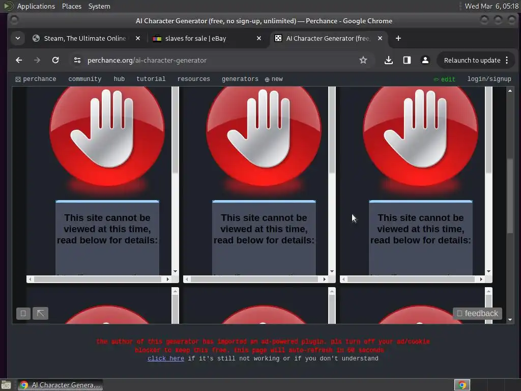
Task: Click the main page vertical scrollbar thumb
Action: pyautogui.click(x=510, y=196)
